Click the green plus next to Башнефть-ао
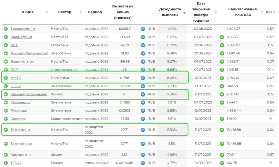The width and height of the screenshot is (279, 167). (x=6, y=61)
